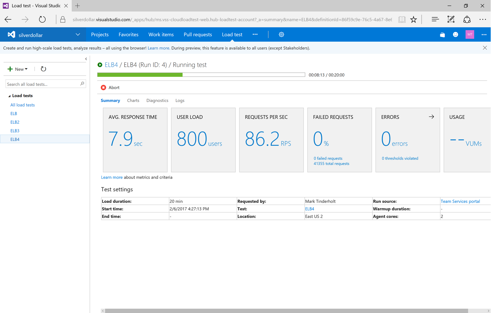This screenshot has width=491, height=313.
Task: Select All load tests
Action: 22,105
